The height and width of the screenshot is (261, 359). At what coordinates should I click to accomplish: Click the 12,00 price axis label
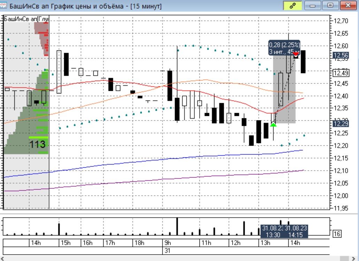click(341, 196)
